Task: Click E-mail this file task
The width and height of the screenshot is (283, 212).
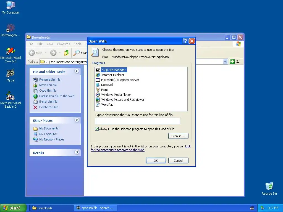Action: [x=48, y=102]
